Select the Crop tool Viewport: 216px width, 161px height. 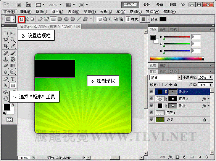click(x=6, y=46)
